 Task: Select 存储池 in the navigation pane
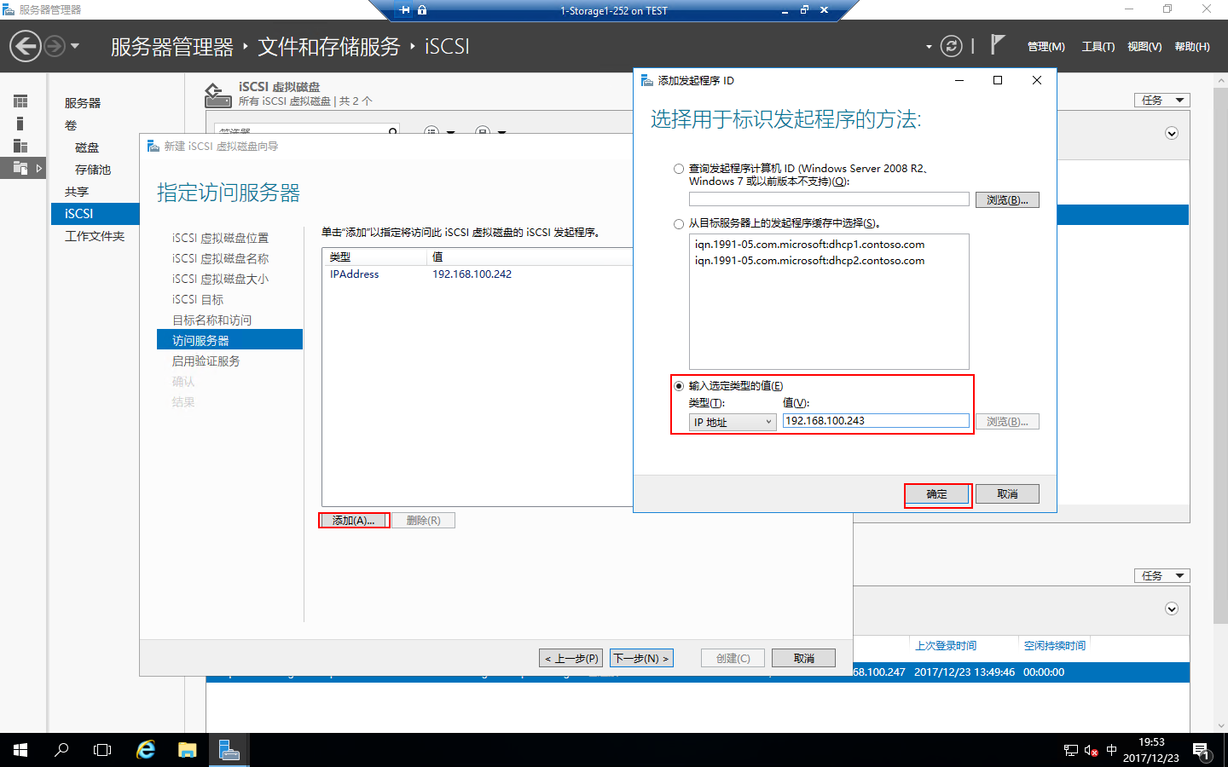tap(93, 170)
